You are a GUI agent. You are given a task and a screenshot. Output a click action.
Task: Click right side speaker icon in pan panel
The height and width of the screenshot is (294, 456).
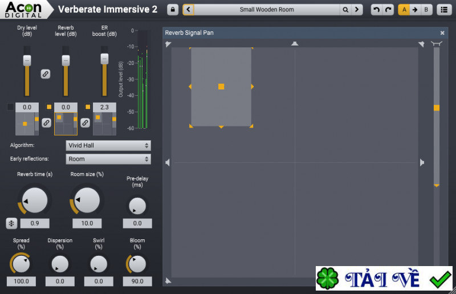[x=422, y=162]
